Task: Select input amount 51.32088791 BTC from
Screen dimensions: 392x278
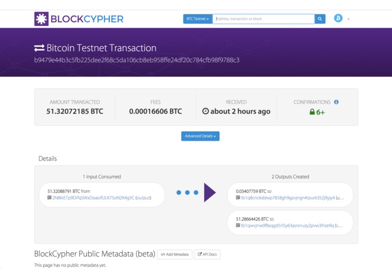Action: [69, 191]
